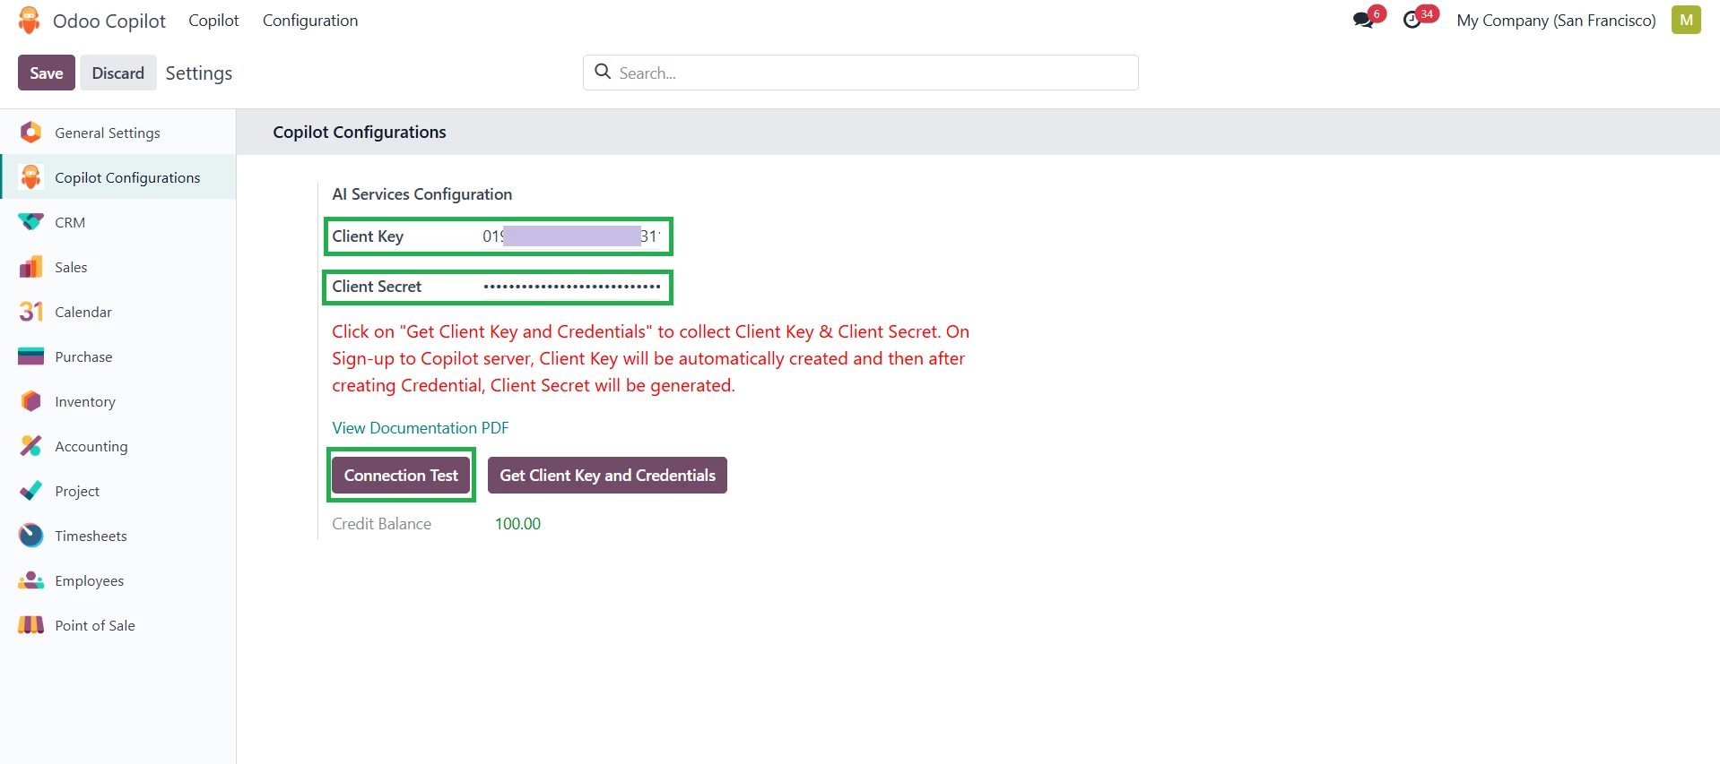Select the Calendar sidebar icon
This screenshot has height=764, width=1720.
point(31,312)
